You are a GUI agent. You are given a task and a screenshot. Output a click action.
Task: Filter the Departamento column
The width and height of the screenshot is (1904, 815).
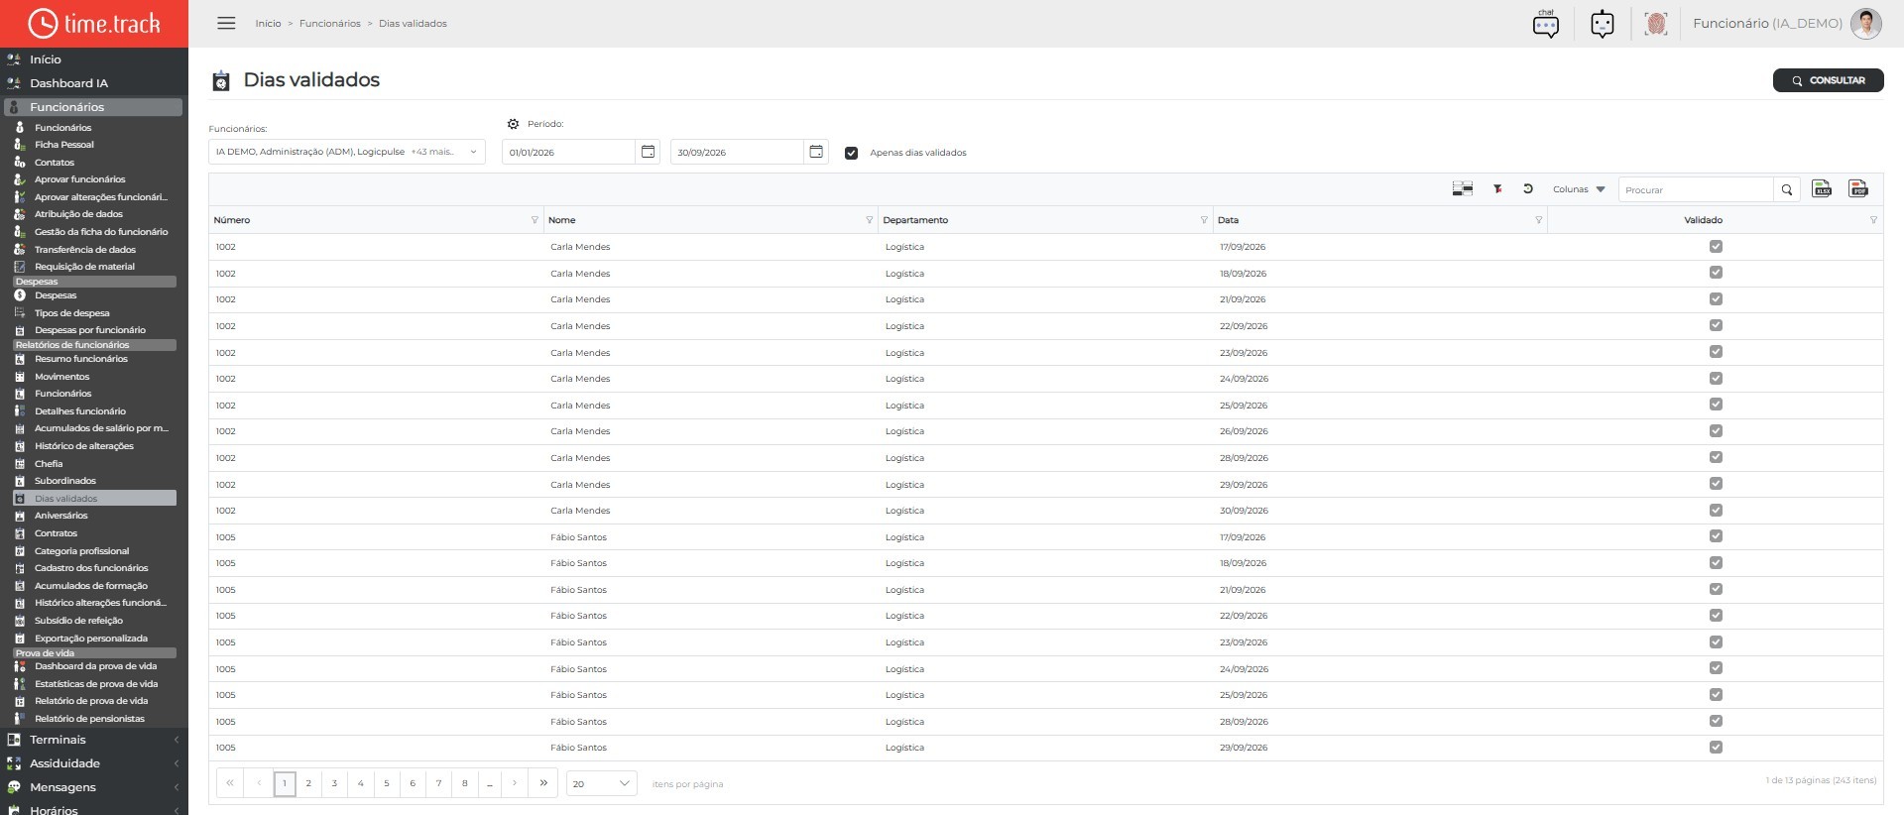[1204, 220]
